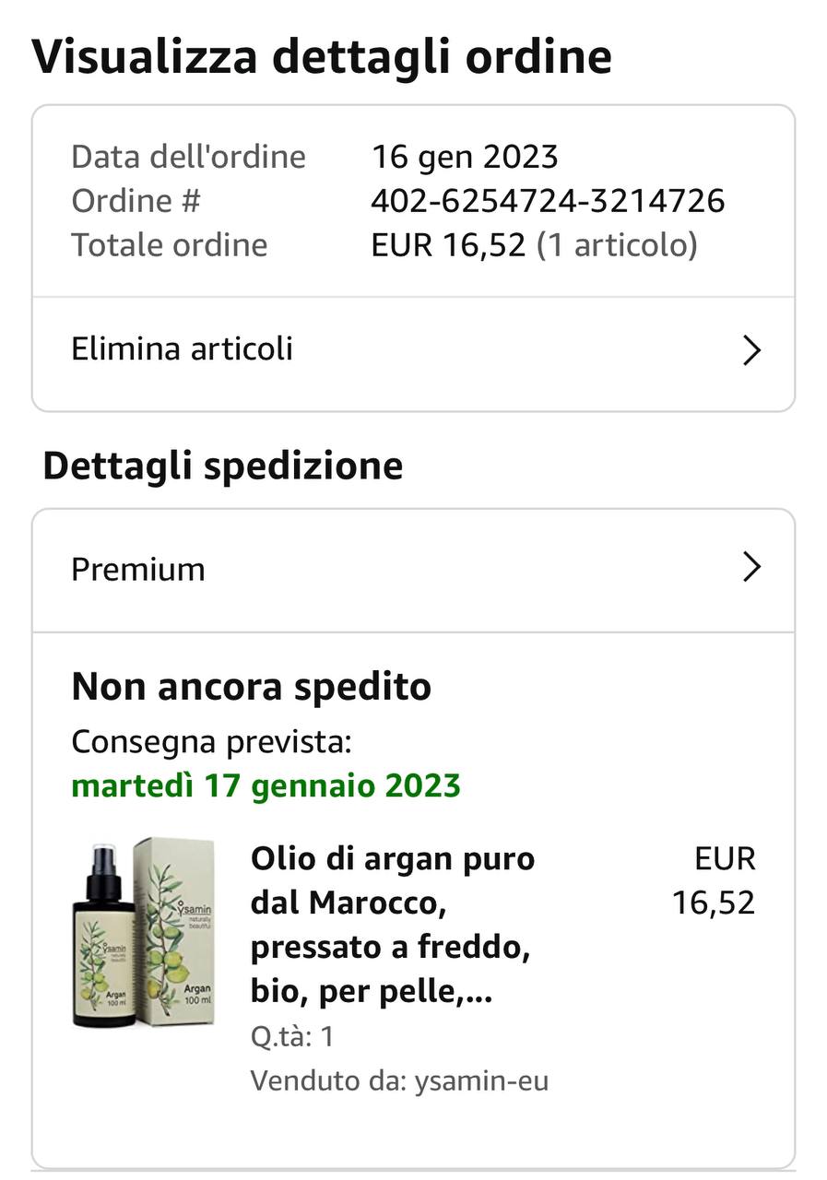Image resolution: width=827 pixels, height=1180 pixels.
Task: Open the Olio di argan puro product title
Action: (x=394, y=926)
